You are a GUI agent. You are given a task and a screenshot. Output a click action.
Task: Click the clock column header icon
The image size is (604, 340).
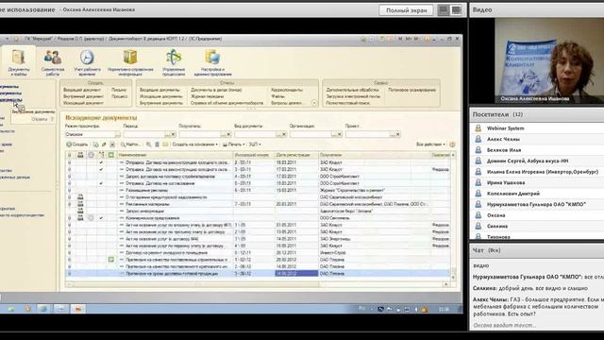[91, 155]
